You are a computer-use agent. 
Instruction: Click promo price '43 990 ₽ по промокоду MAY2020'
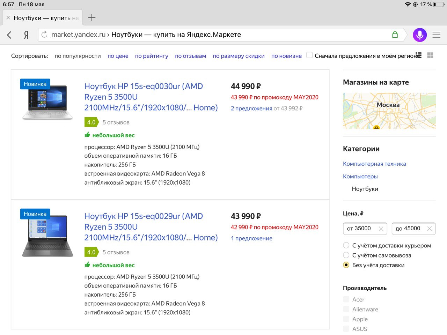pos(274,97)
